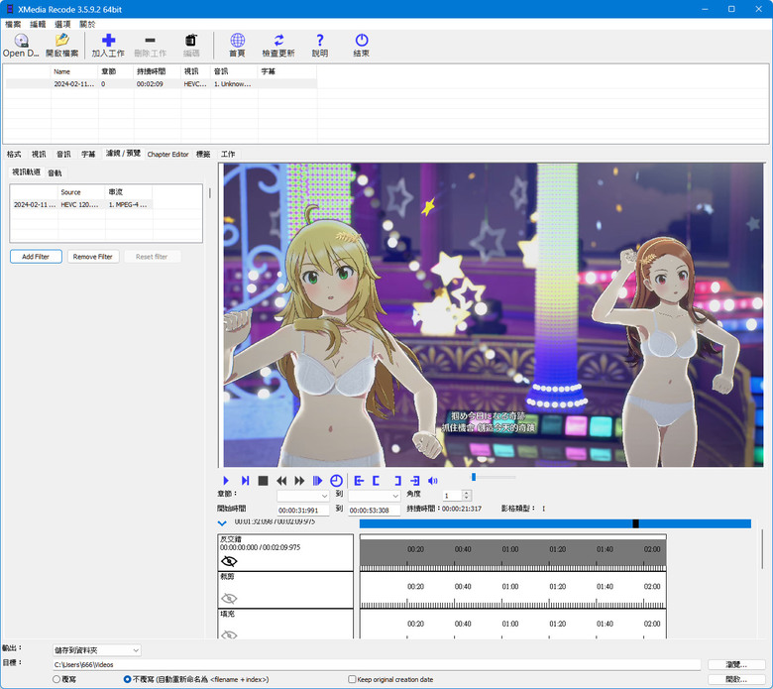Click the 持續時間 column header
Image resolution: width=773 pixels, height=689 pixels.
158,71
